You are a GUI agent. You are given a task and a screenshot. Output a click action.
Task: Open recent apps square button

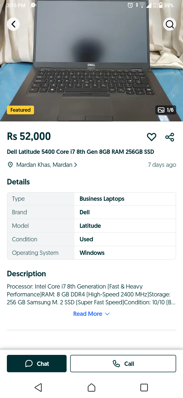[144, 388]
